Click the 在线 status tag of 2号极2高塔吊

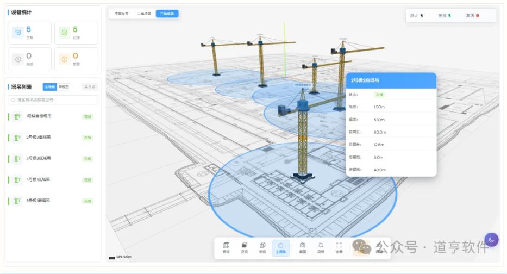(87, 138)
